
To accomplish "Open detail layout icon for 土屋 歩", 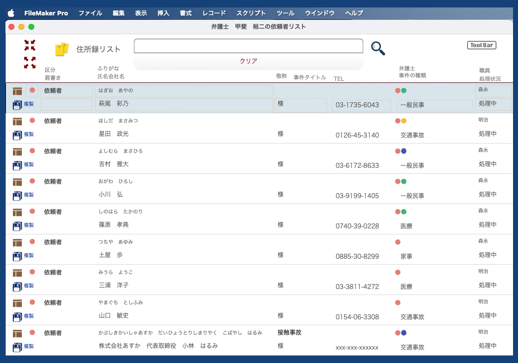I will pos(17,243).
